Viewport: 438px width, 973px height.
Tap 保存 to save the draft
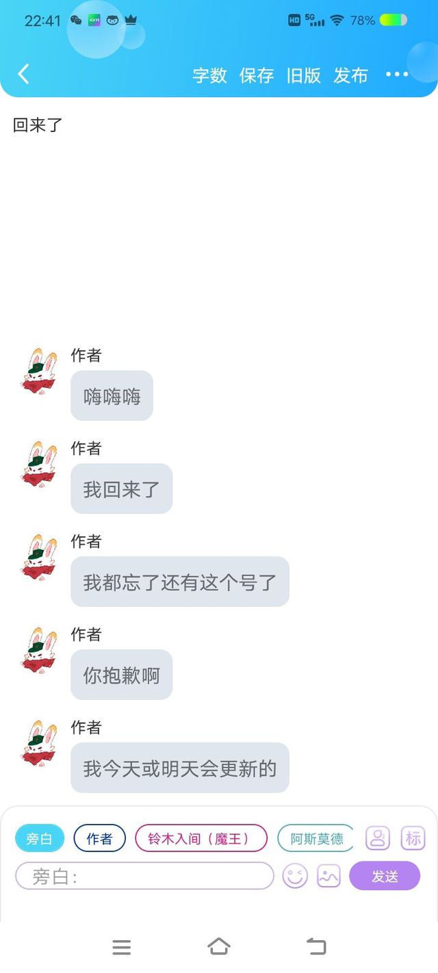[257, 75]
